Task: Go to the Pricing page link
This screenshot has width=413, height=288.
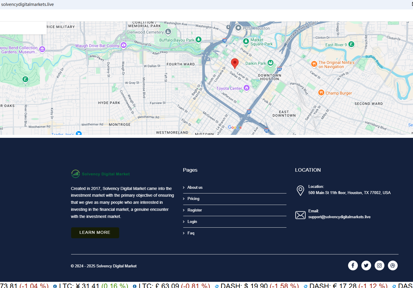Action: point(193,199)
